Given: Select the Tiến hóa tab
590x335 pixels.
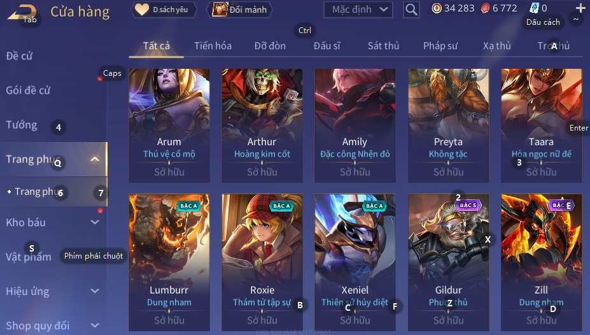Looking at the screenshot, I should [x=213, y=46].
